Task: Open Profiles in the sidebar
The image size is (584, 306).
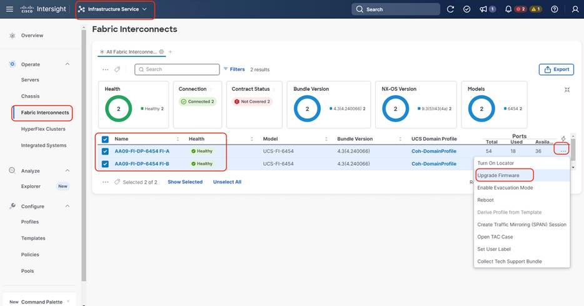Action: pyautogui.click(x=30, y=222)
